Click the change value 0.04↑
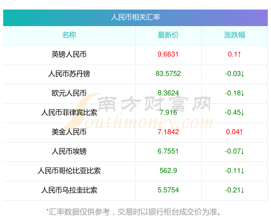Viewport: 271px width, 222px height. click(x=235, y=132)
